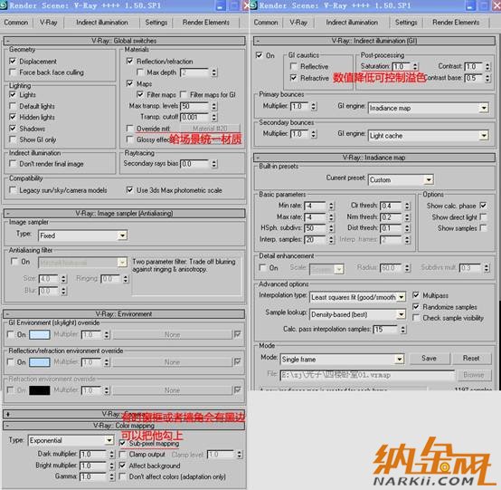Click Saturation value field
Image resolution: width=501 pixels, height=490 pixels.
pos(402,66)
